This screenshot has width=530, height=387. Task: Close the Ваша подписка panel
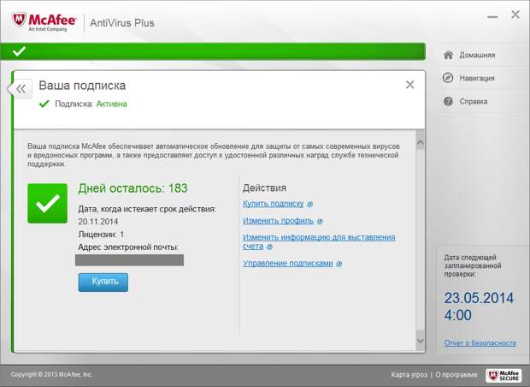click(410, 85)
